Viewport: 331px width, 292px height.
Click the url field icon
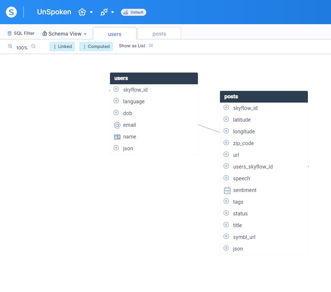pyautogui.click(x=226, y=154)
